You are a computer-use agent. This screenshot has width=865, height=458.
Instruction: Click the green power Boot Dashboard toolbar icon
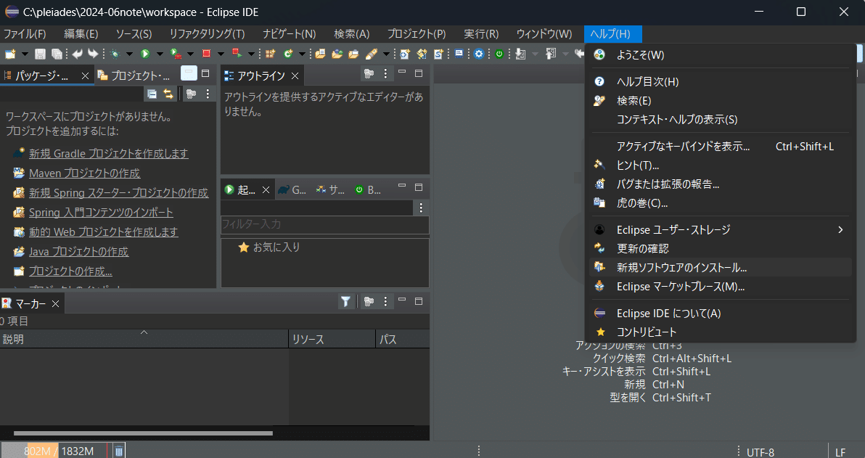tap(499, 54)
